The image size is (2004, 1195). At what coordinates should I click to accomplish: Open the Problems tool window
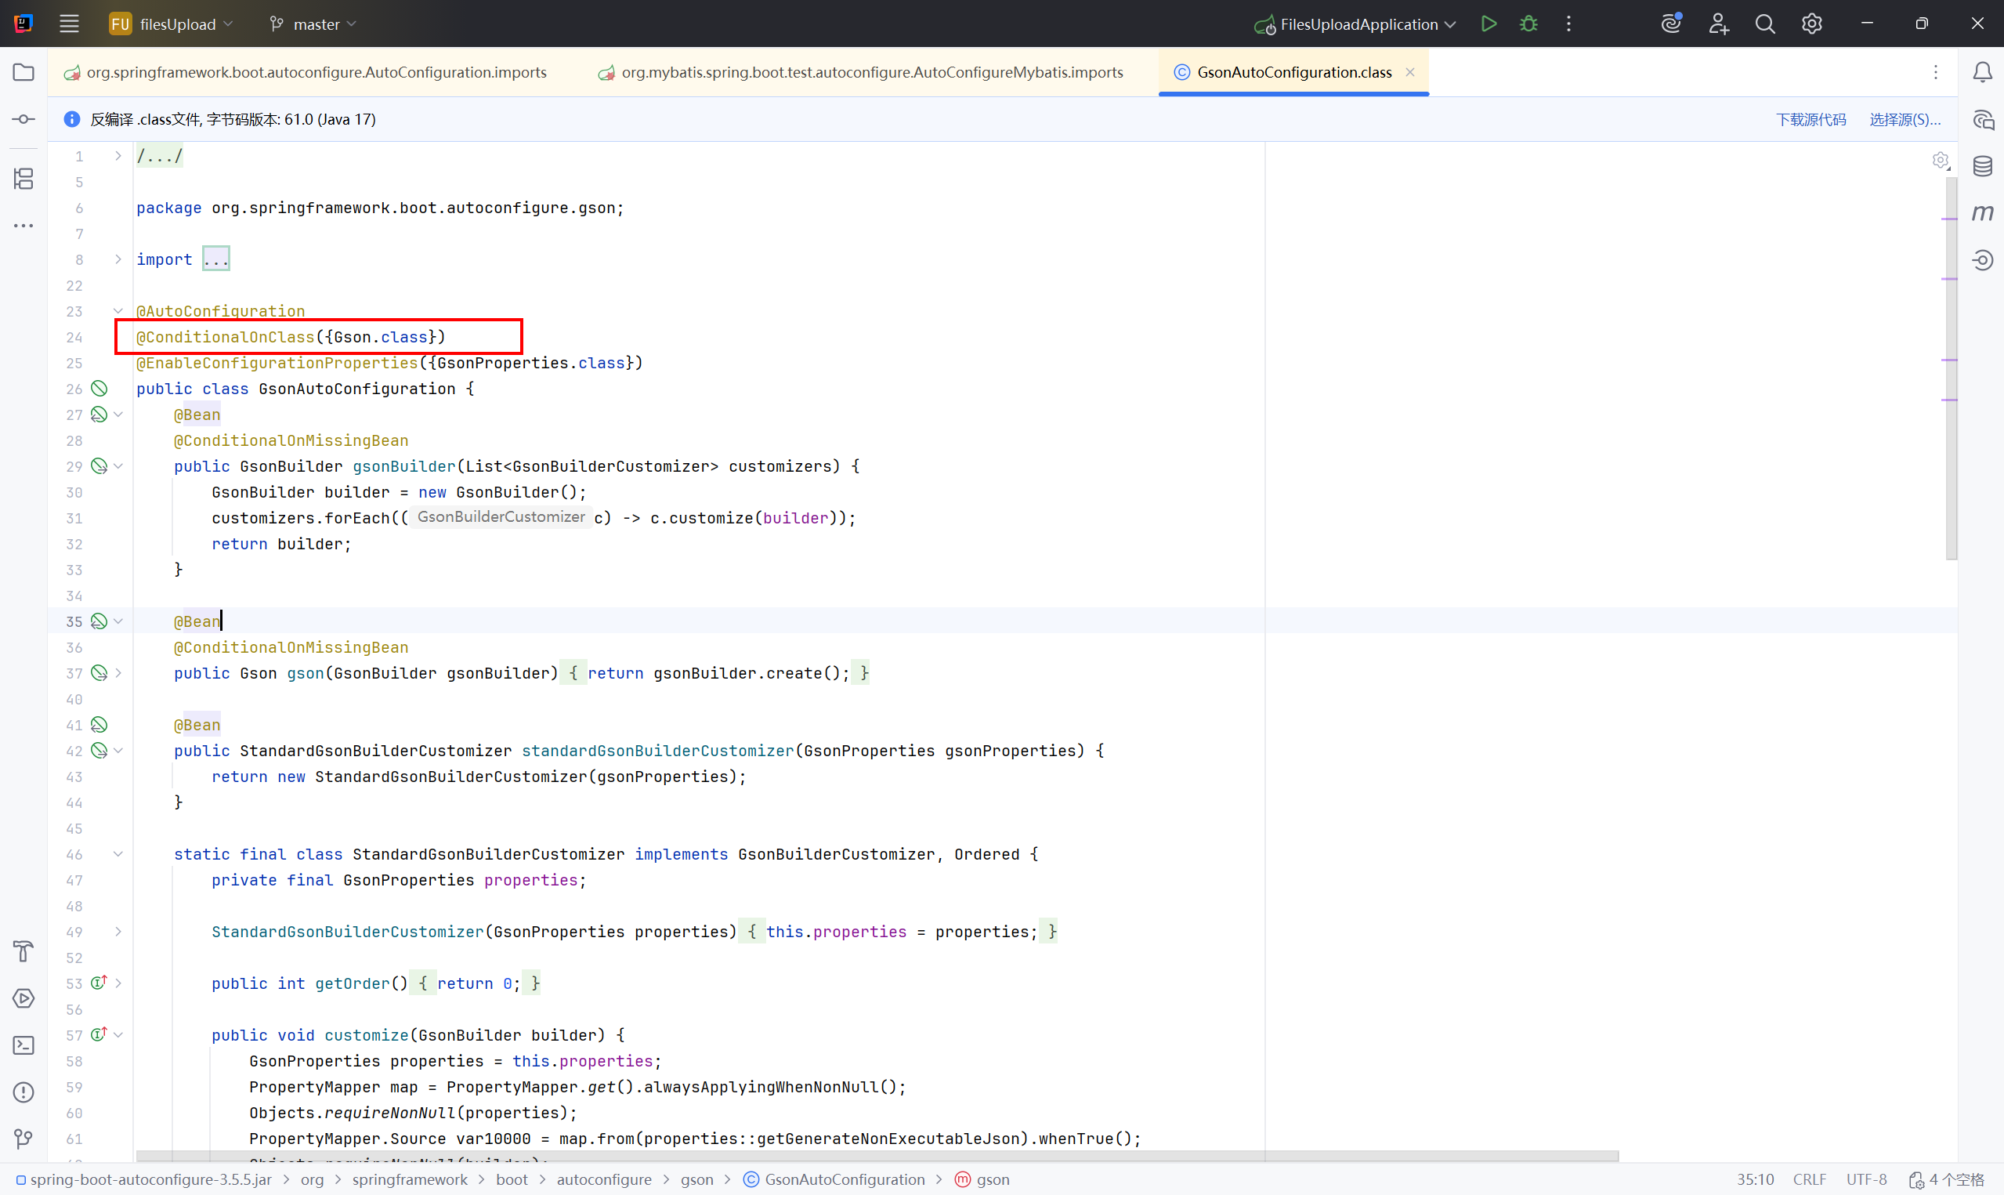pyautogui.click(x=24, y=1092)
